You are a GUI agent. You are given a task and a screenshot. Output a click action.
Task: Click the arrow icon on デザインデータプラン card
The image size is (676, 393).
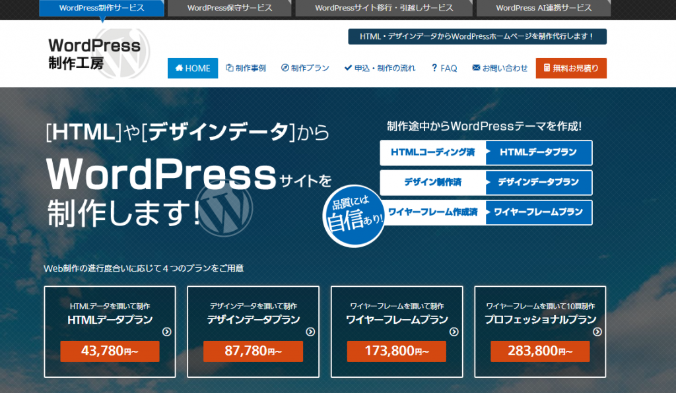tap(310, 332)
